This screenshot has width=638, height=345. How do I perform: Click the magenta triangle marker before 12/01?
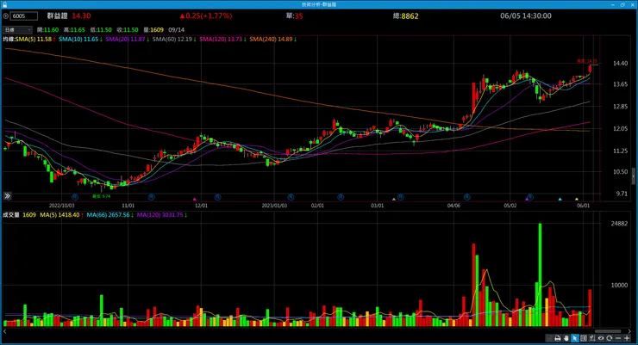195,200
